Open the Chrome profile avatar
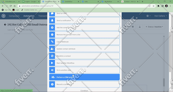 [166, 6]
